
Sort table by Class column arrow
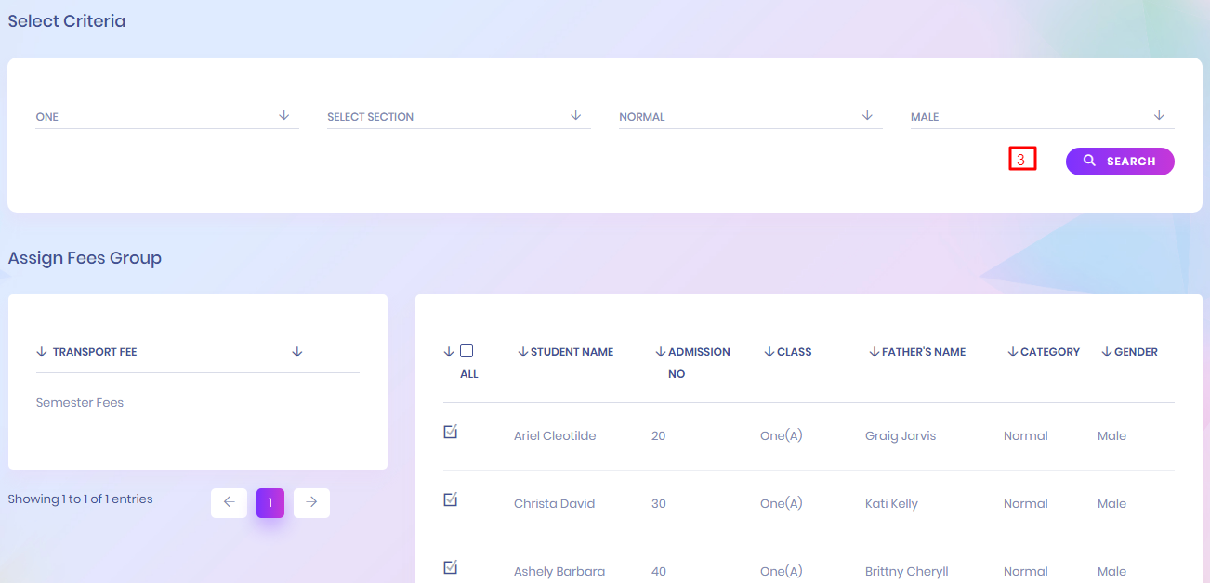tap(769, 352)
